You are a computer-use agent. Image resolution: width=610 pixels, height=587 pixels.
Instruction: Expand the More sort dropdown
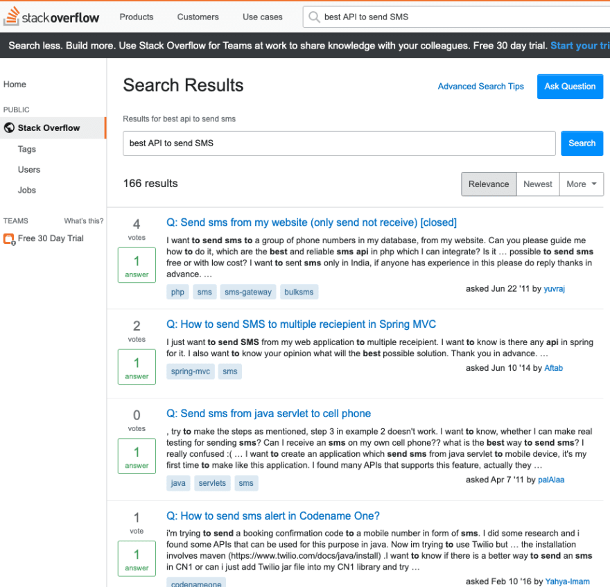(x=581, y=184)
